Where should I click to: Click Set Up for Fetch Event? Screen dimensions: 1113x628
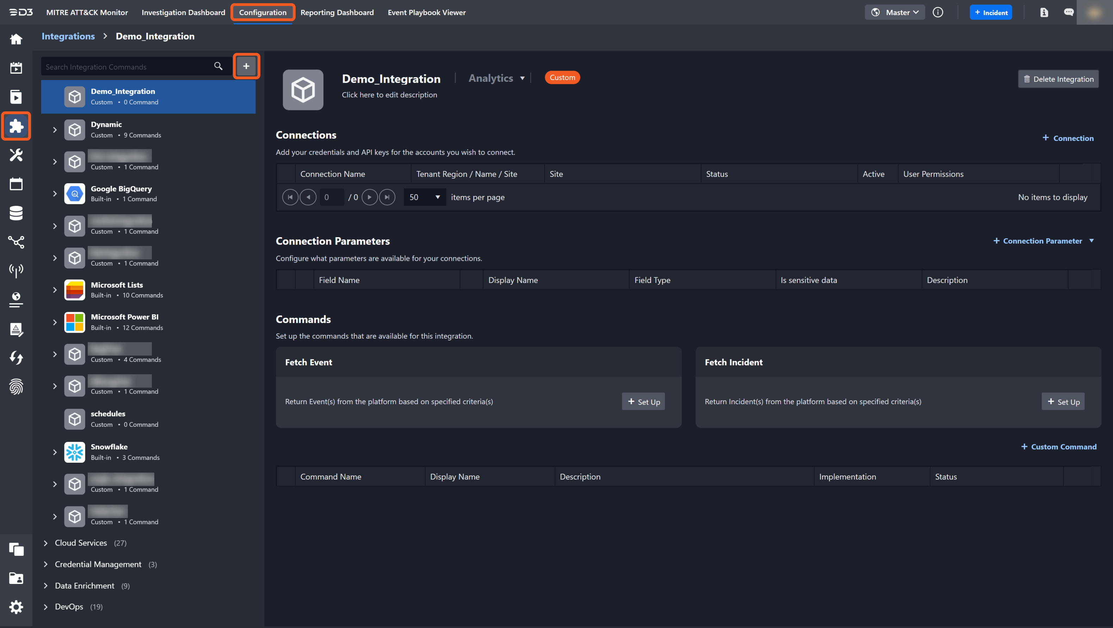click(643, 401)
